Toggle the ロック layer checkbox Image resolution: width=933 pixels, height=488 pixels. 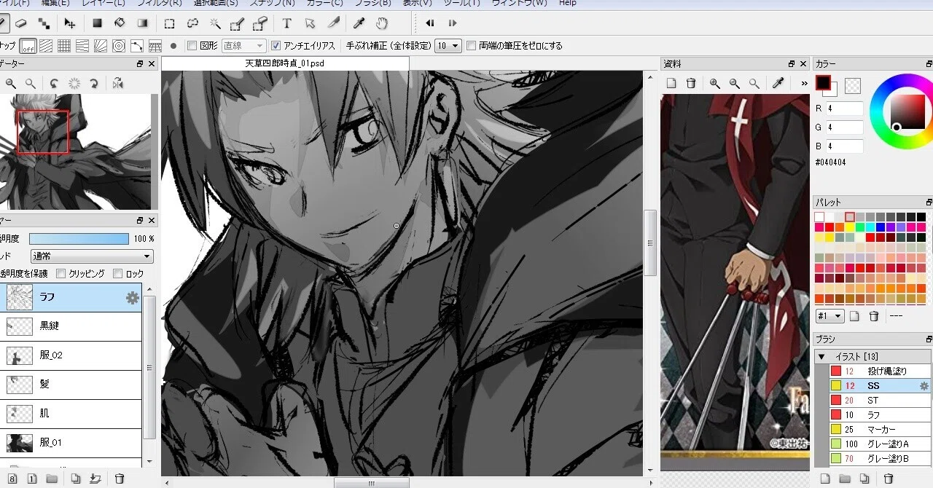pos(118,274)
